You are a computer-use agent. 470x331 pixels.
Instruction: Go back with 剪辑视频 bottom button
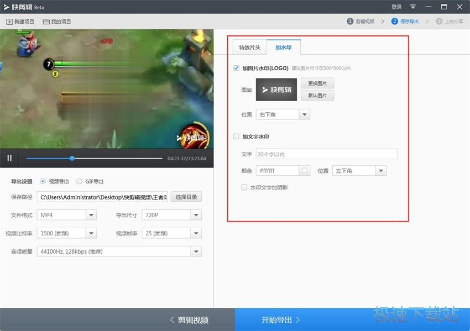[189, 320]
